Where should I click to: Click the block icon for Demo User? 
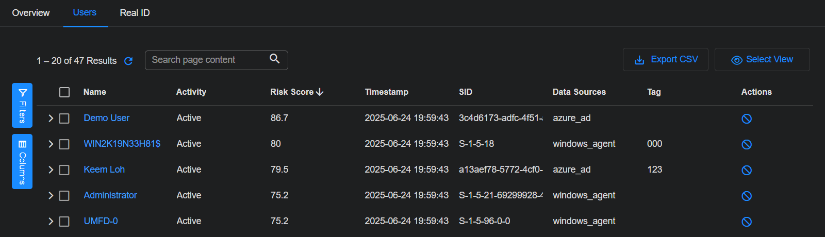click(x=746, y=118)
